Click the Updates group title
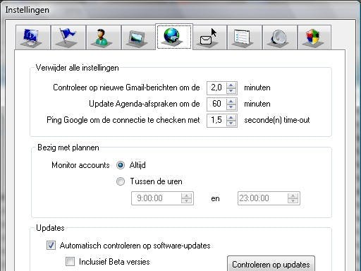Viewport: 361px width, 271px height. (x=50, y=228)
